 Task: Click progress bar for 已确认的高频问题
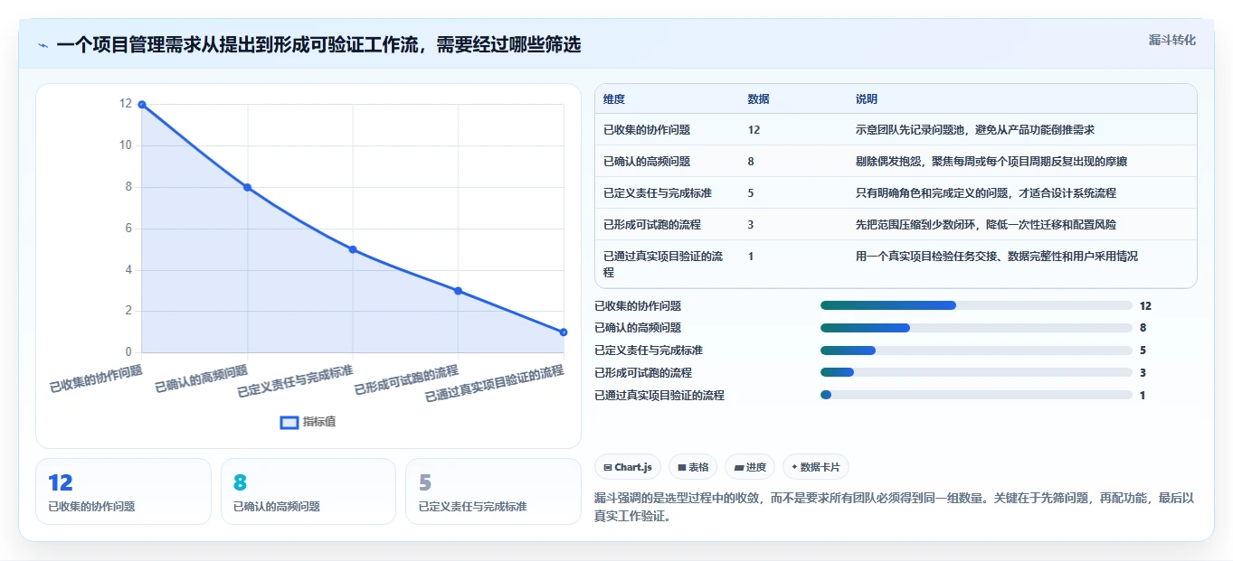[x=976, y=328]
